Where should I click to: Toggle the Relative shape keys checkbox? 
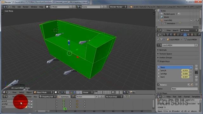pos(158,85)
